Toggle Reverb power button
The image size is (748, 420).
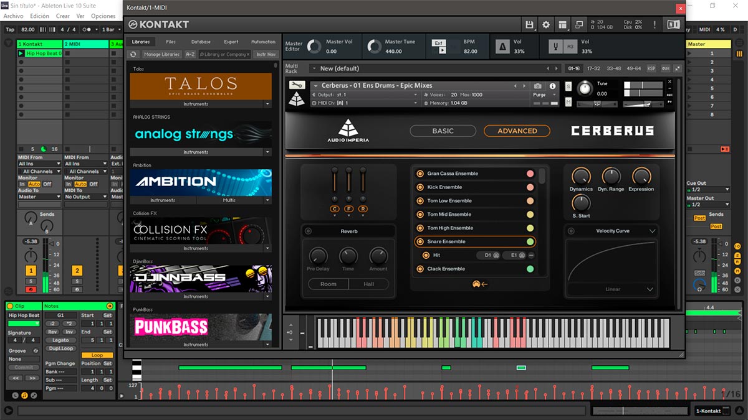[x=309, y=231]
